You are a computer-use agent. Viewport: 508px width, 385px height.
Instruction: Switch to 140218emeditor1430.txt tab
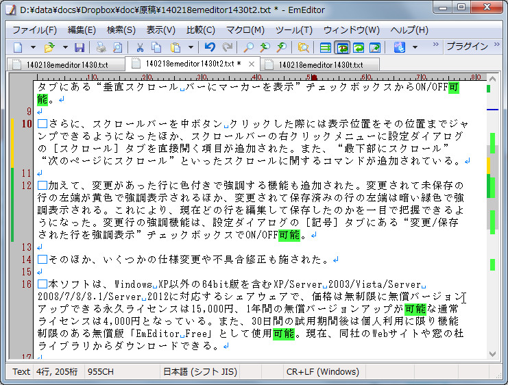(66, 65)
